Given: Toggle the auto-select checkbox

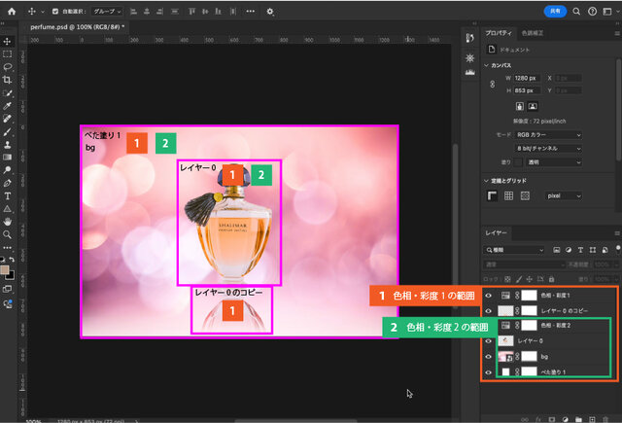Looking at the screenshot, I should pyautogui.click(x=55, y=12).
